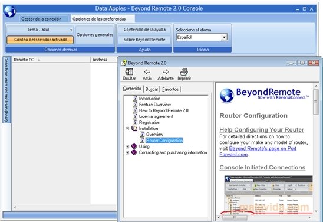Select Feature Overview topic
This screenshot has width=323, height=222.
[155, 105]
